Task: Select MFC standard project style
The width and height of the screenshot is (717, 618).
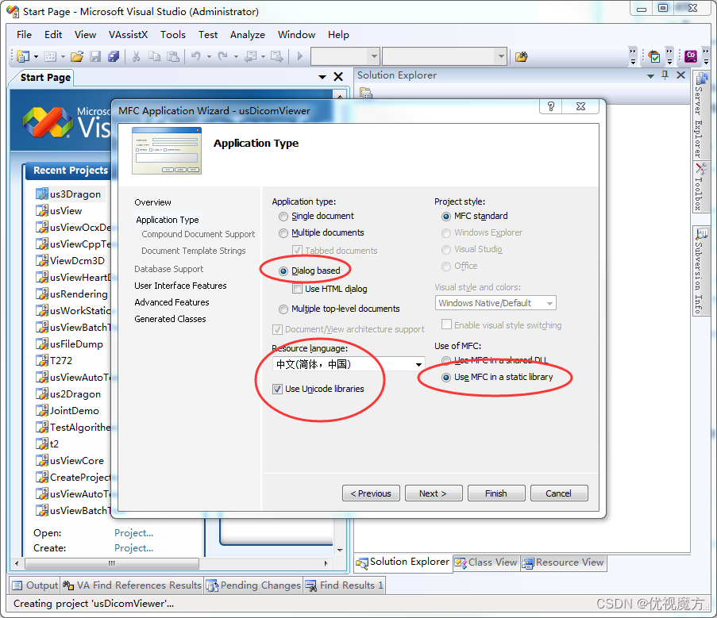Action: 445,216
